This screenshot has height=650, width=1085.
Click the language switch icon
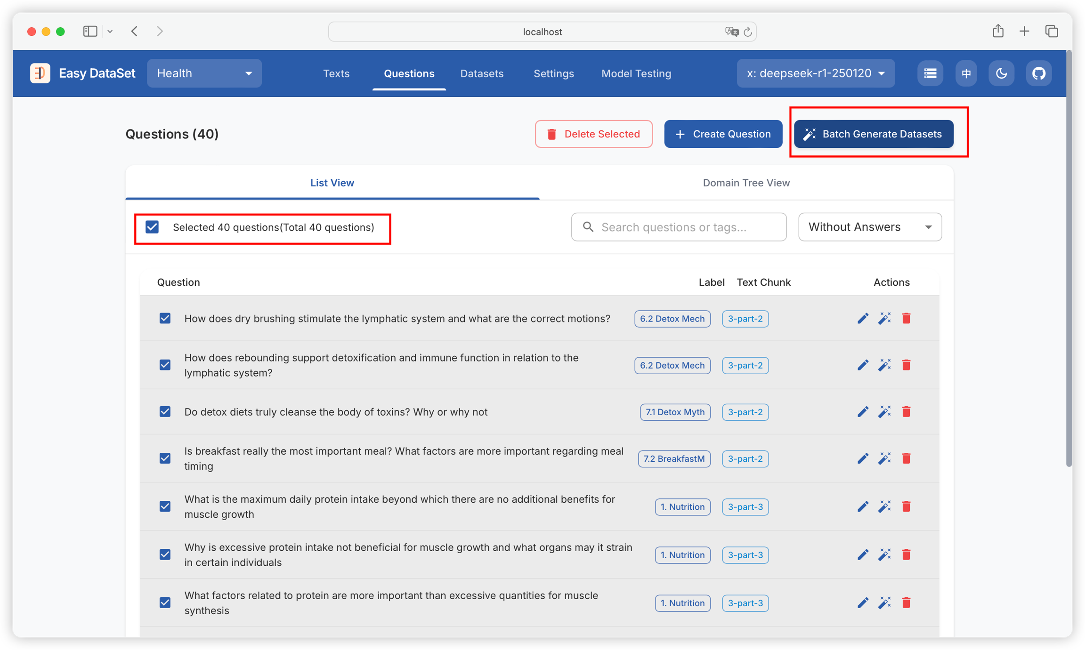966,73
